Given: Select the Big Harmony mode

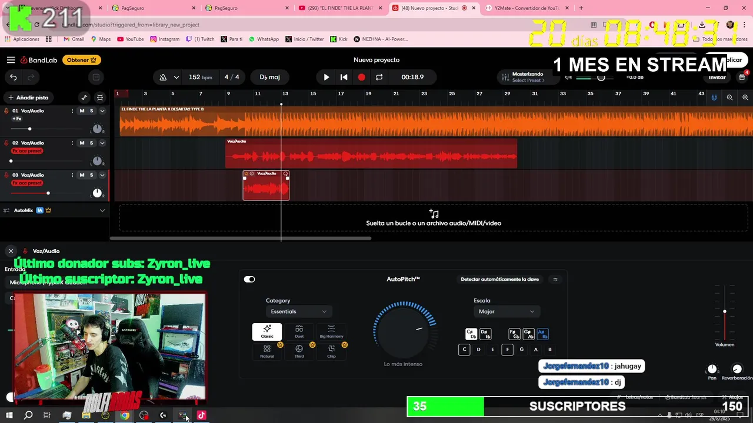Looking at the screenshot, I should tap(331, 332).
